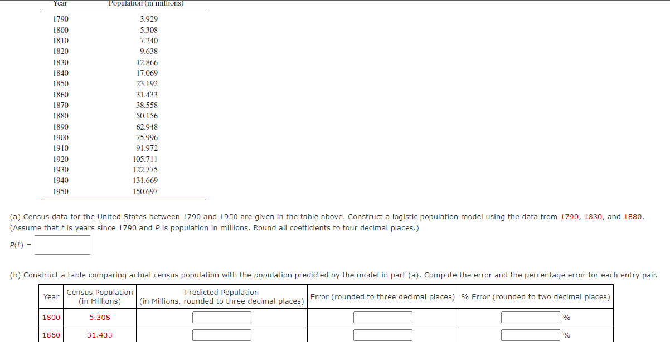Select the 1950 year entry
Viewport: 670px width, 342px height.
(x=61, y=191)
